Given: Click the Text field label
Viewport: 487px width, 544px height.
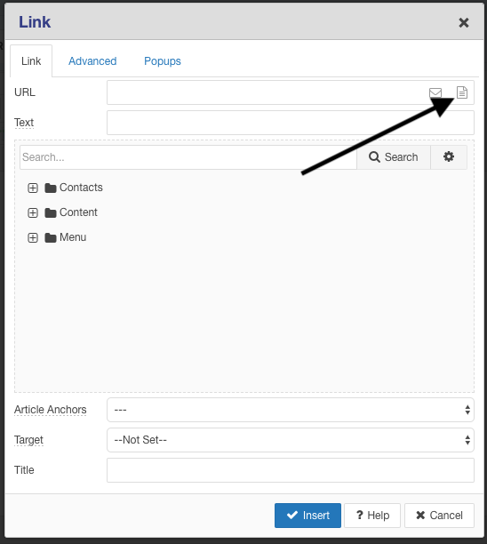Looking at the screenshot, I should tap(24, 123).
